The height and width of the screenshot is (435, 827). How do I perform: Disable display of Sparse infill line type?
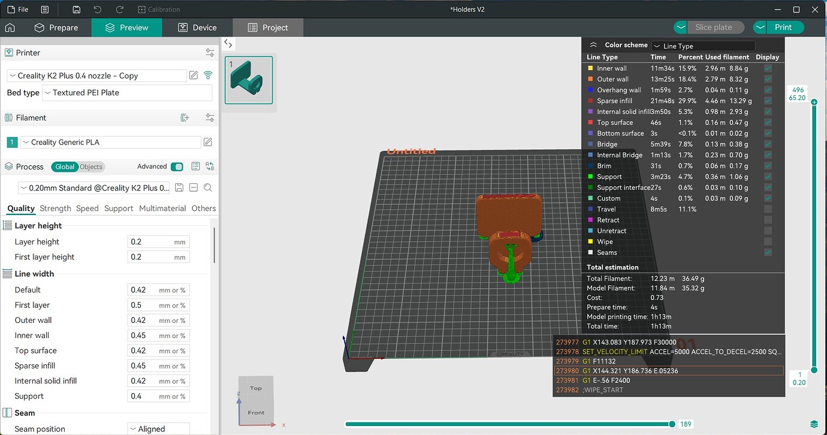pyautogui.click(x=768, y=101)
